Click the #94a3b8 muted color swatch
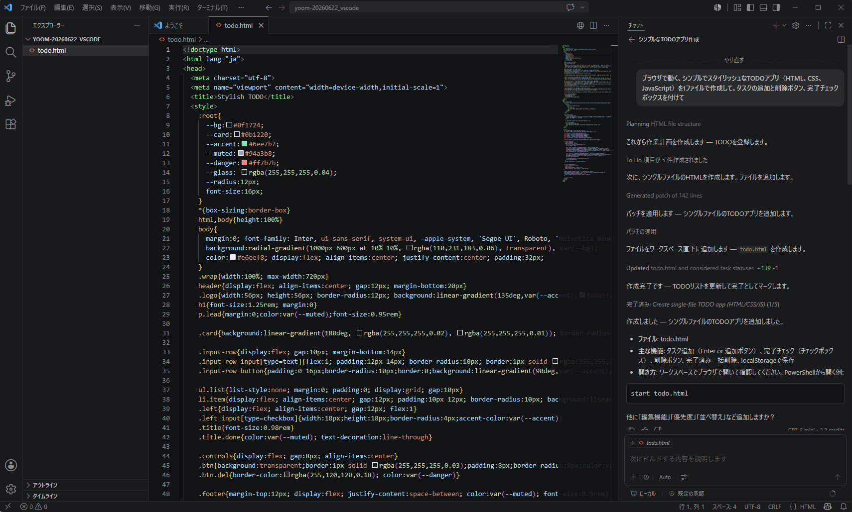Viewport: 852px width, 512px height. (x=241, y=153)
